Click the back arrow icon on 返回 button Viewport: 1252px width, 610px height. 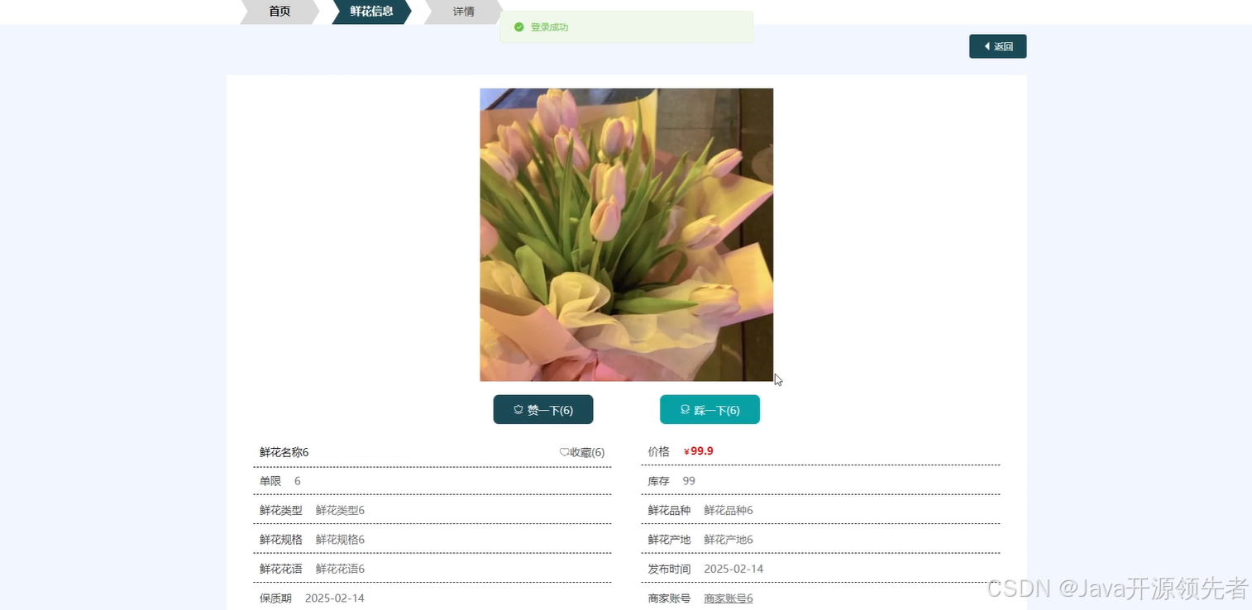[987, 46]
